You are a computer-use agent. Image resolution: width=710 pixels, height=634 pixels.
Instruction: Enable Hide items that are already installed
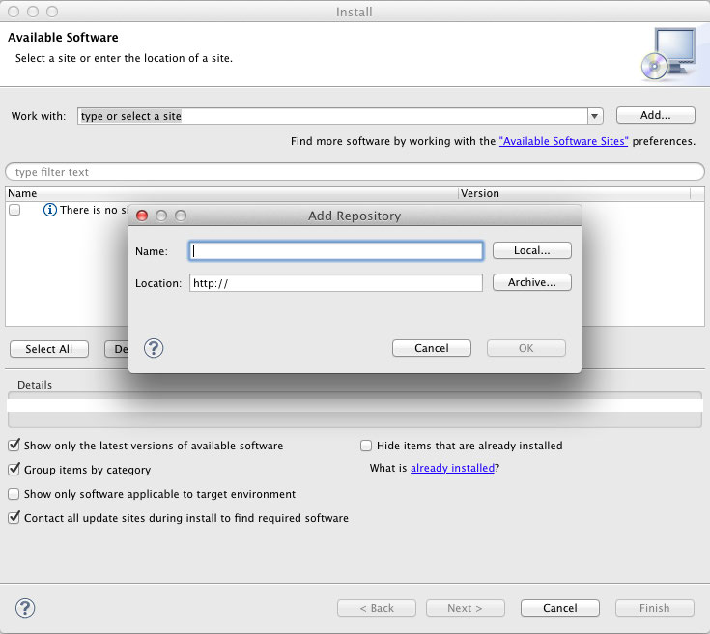pyautogui.click(x=366, y=446)
